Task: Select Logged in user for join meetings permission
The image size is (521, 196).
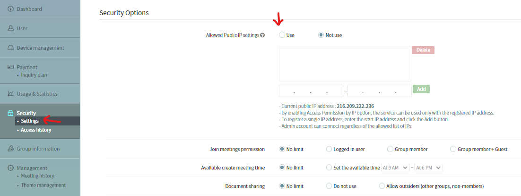Action: 329,149
